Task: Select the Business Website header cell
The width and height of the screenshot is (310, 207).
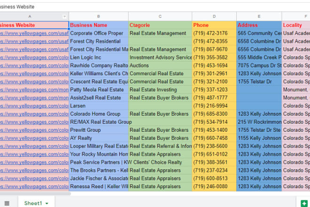Action: tap(34, 25)
